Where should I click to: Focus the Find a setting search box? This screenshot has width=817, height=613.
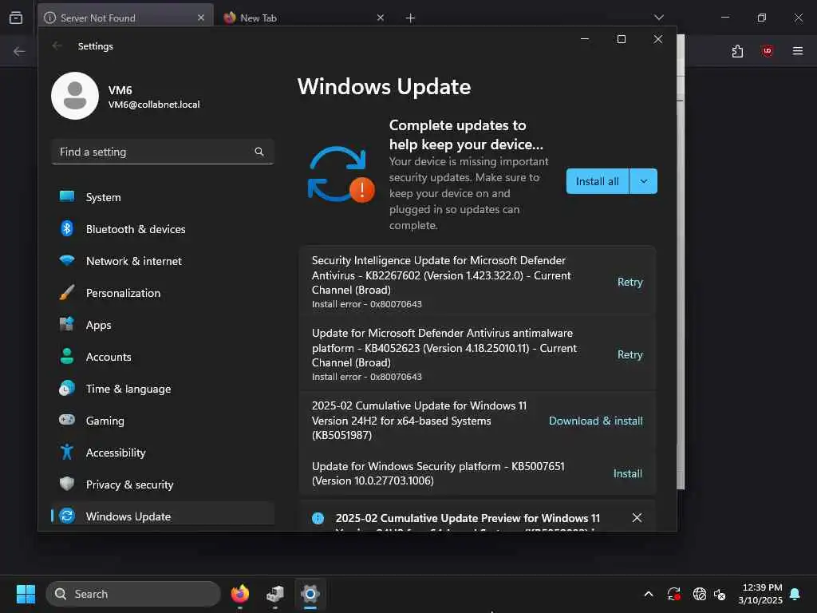point(163,152)
